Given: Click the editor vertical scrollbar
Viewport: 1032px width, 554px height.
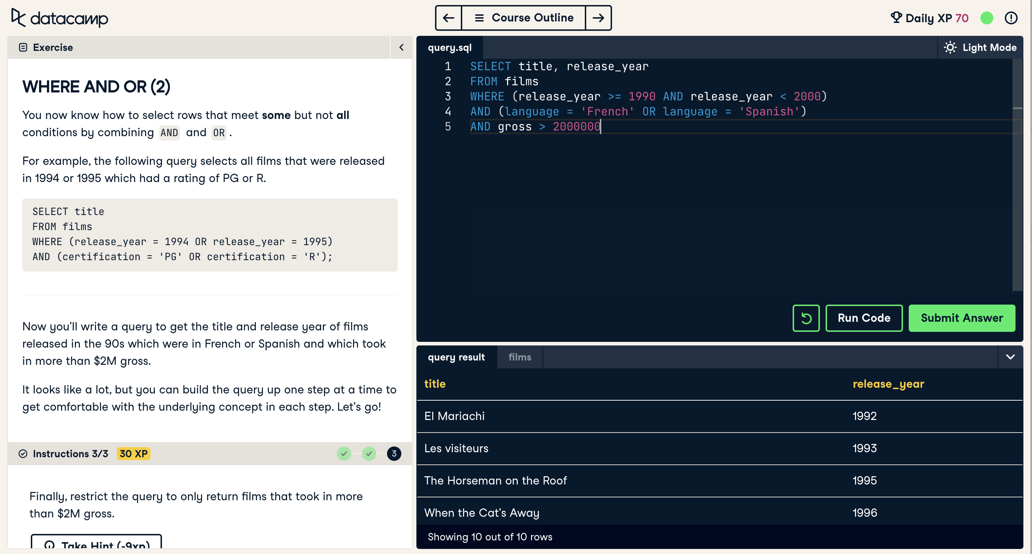Looking at the screenshot, I should point(1017,175).
